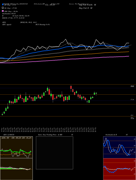Screen dimensions: 136x180
Task: Click the 'ADX signal:' label
Action: [x=7, y=25]
